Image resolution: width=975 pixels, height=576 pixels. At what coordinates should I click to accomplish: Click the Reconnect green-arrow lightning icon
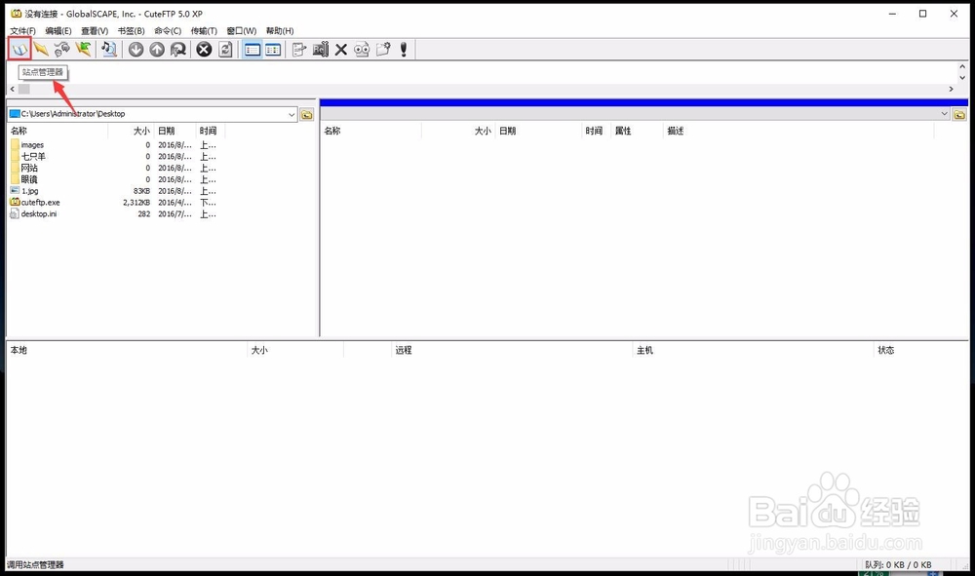point(83,49)
